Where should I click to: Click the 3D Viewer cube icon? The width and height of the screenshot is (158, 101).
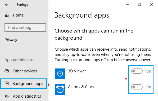coord(60,74)
